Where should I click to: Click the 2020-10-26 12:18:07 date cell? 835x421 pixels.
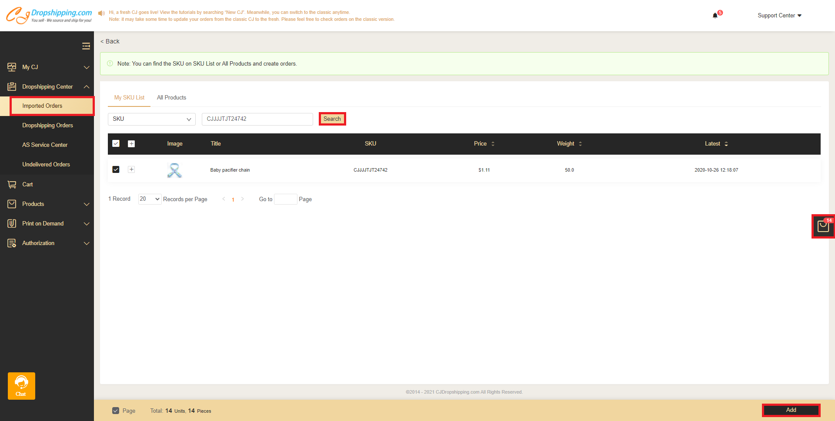pos(716,170)
